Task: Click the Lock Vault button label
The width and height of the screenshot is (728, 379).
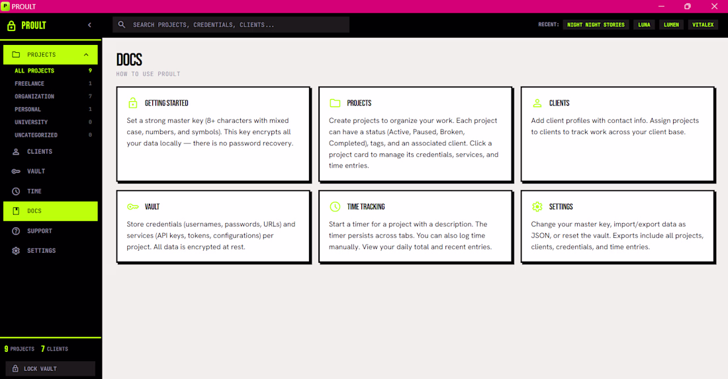Action: point(40,369)
